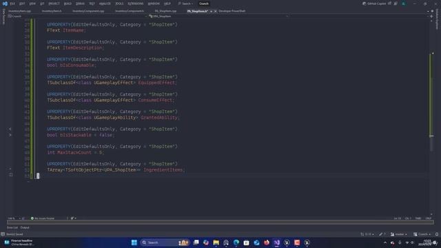Click the EquippedEffect variable name
The height and width of the screenshot is (248, 441).
156,83
